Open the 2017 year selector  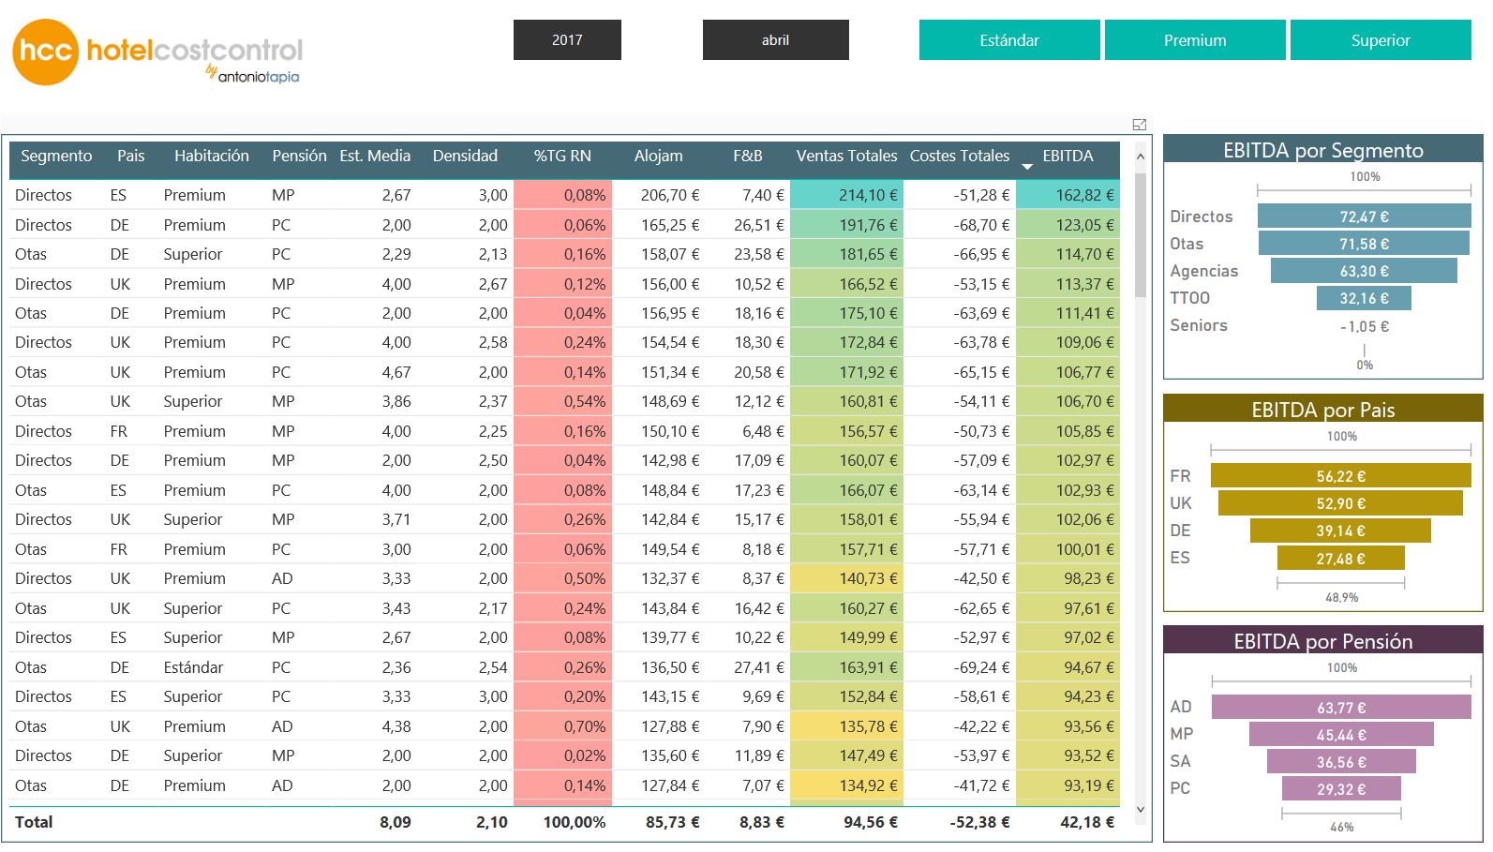567,40
